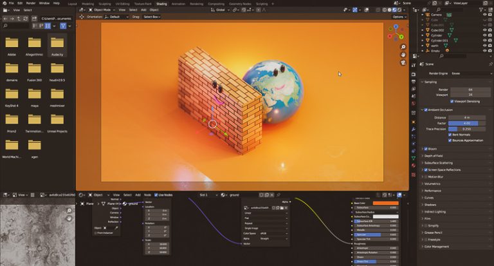Refresh the file browser list

coord(26,19)
